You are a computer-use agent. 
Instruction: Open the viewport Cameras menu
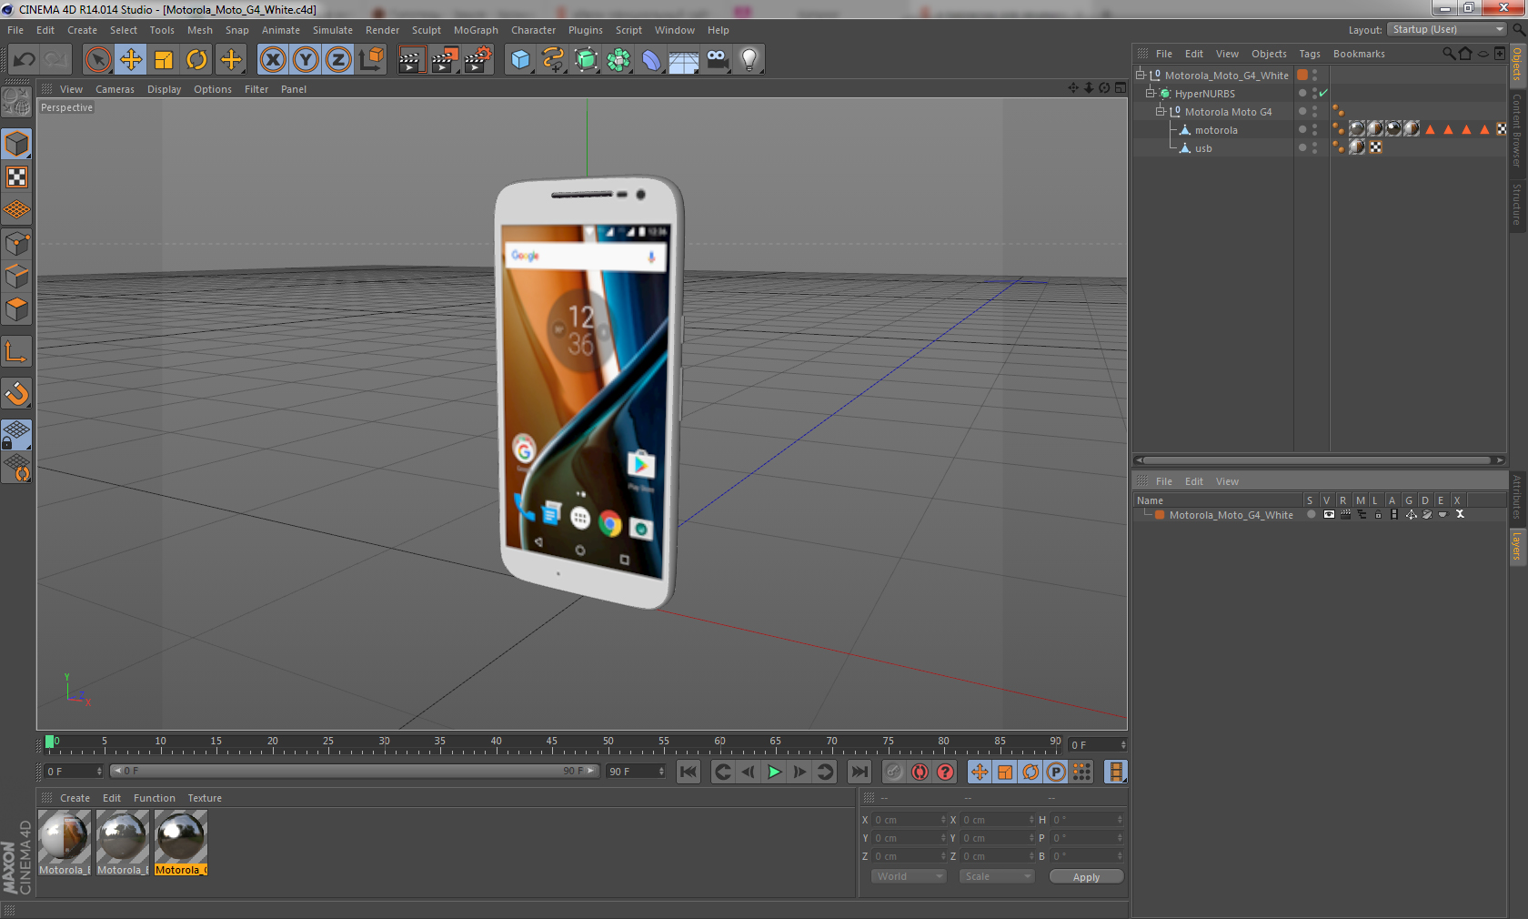(x=115, y=89)
